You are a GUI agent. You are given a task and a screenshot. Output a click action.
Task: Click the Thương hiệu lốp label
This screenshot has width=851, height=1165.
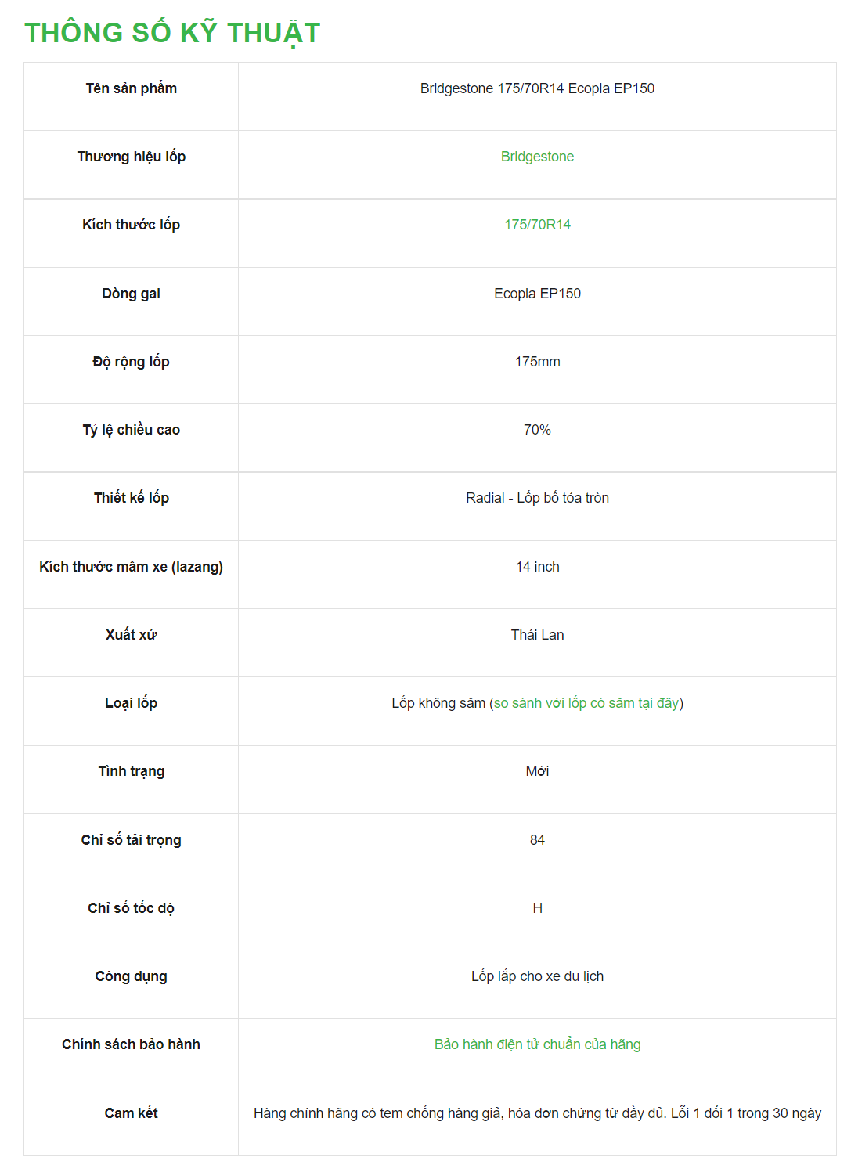(x=132, y=157)
